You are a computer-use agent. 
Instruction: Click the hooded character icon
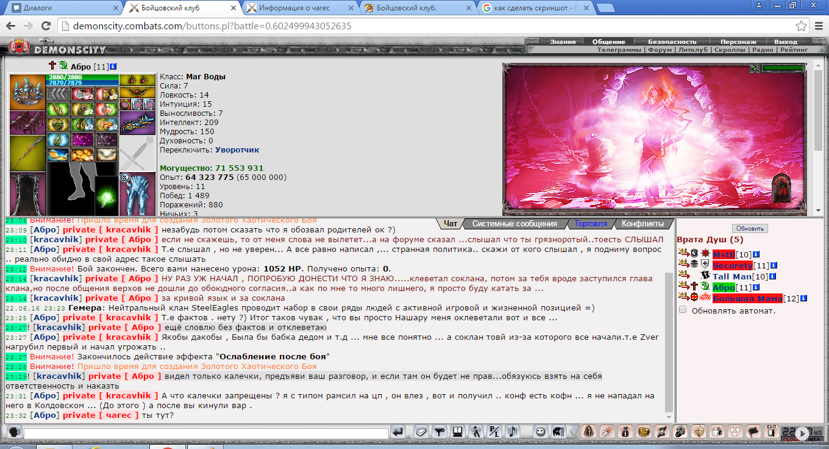[589, 432]
